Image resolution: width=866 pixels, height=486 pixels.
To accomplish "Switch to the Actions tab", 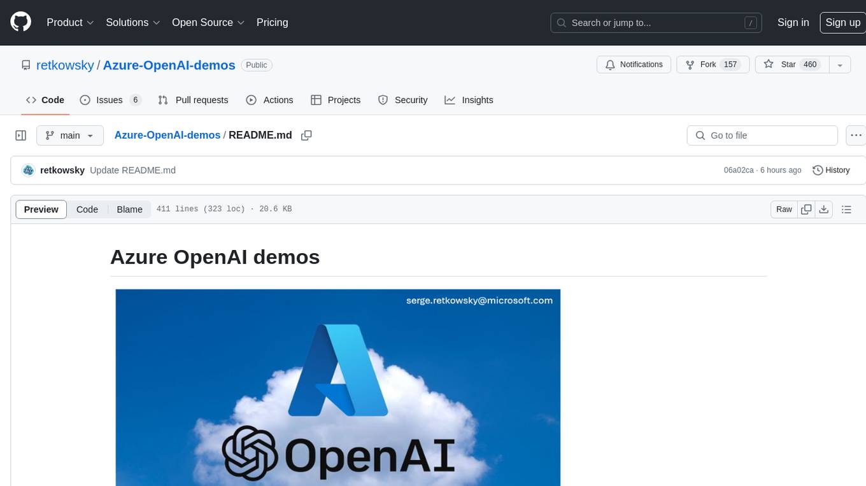I will (269, 100).
